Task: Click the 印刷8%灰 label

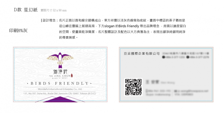Action: [18, 31]
